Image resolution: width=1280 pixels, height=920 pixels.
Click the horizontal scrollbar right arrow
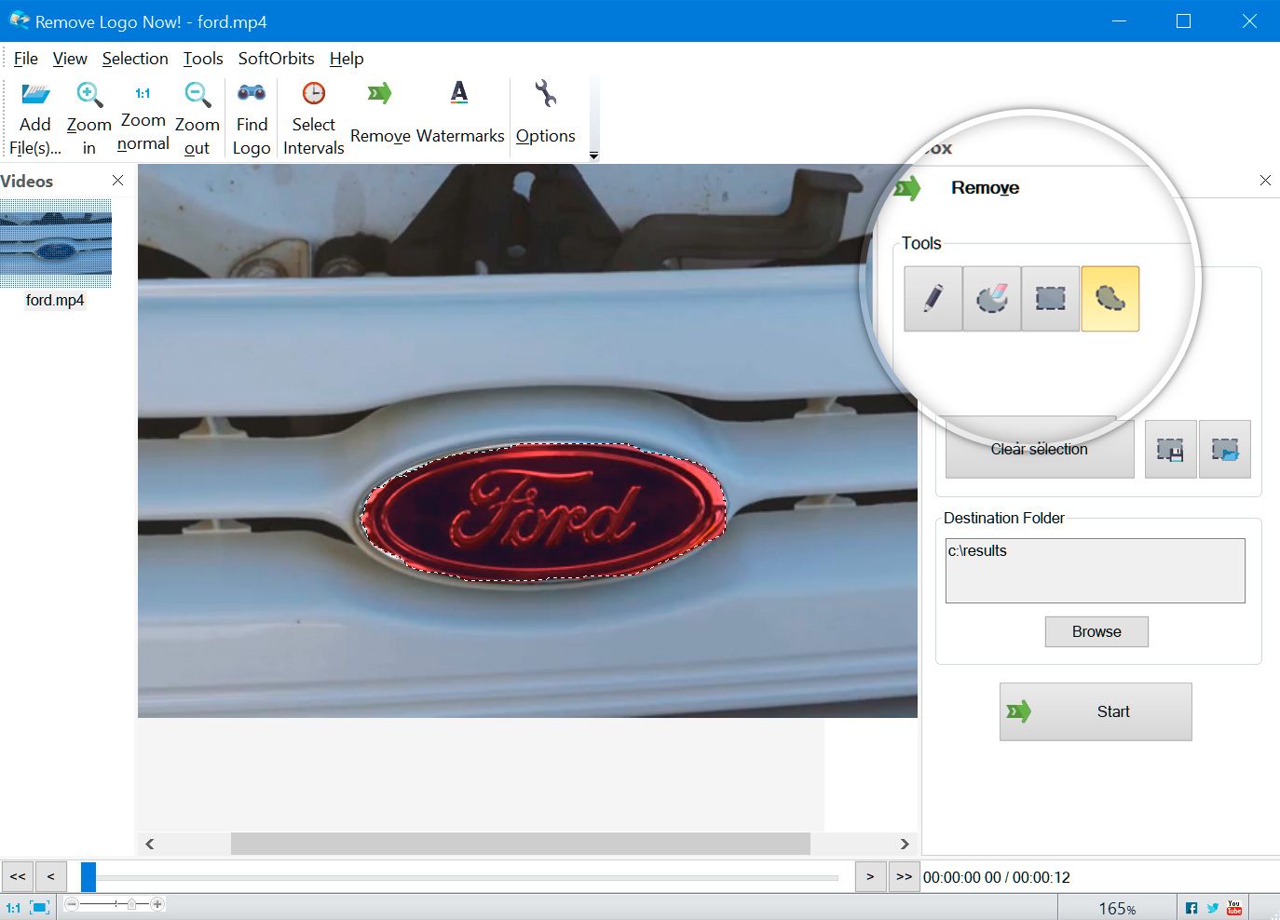click(904, 844)
